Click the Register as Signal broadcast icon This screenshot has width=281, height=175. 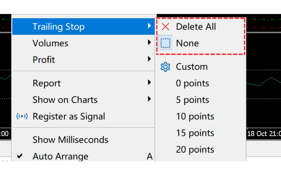click(22, 116)
